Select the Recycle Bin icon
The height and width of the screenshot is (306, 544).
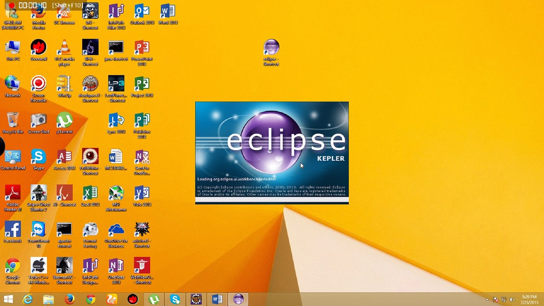[13, 123]
